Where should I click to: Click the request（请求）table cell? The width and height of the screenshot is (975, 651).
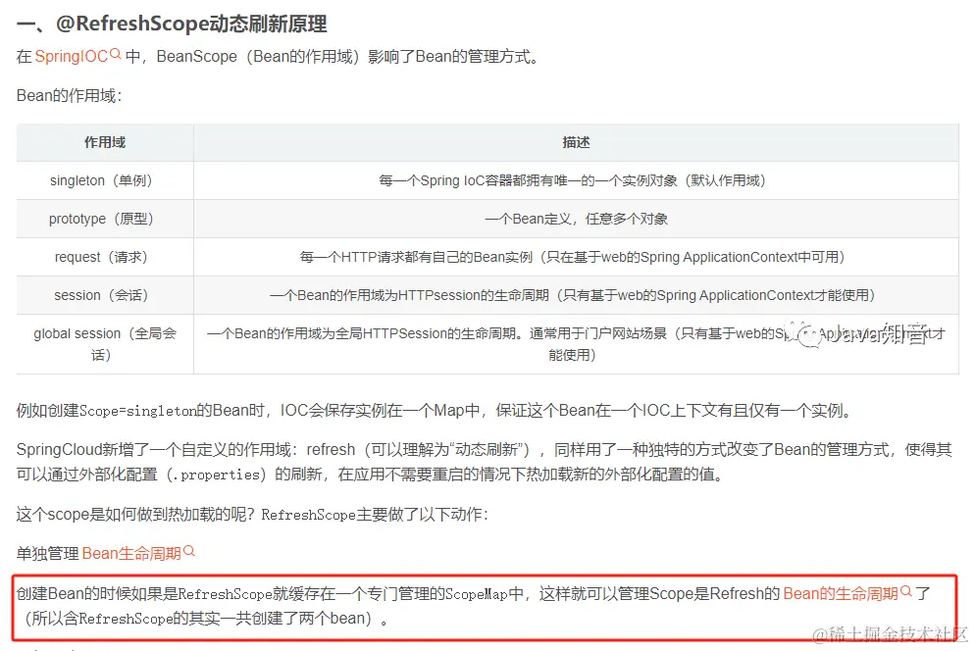105,257
